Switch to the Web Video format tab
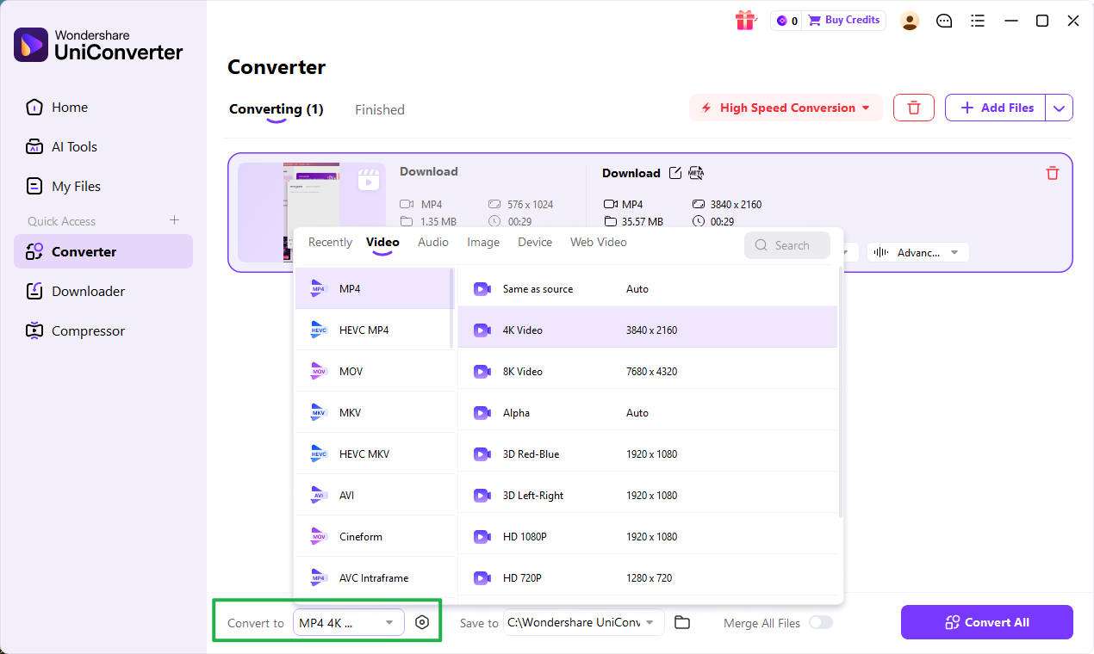This screenshot has height=654, width=1094. tap(599, 242)
